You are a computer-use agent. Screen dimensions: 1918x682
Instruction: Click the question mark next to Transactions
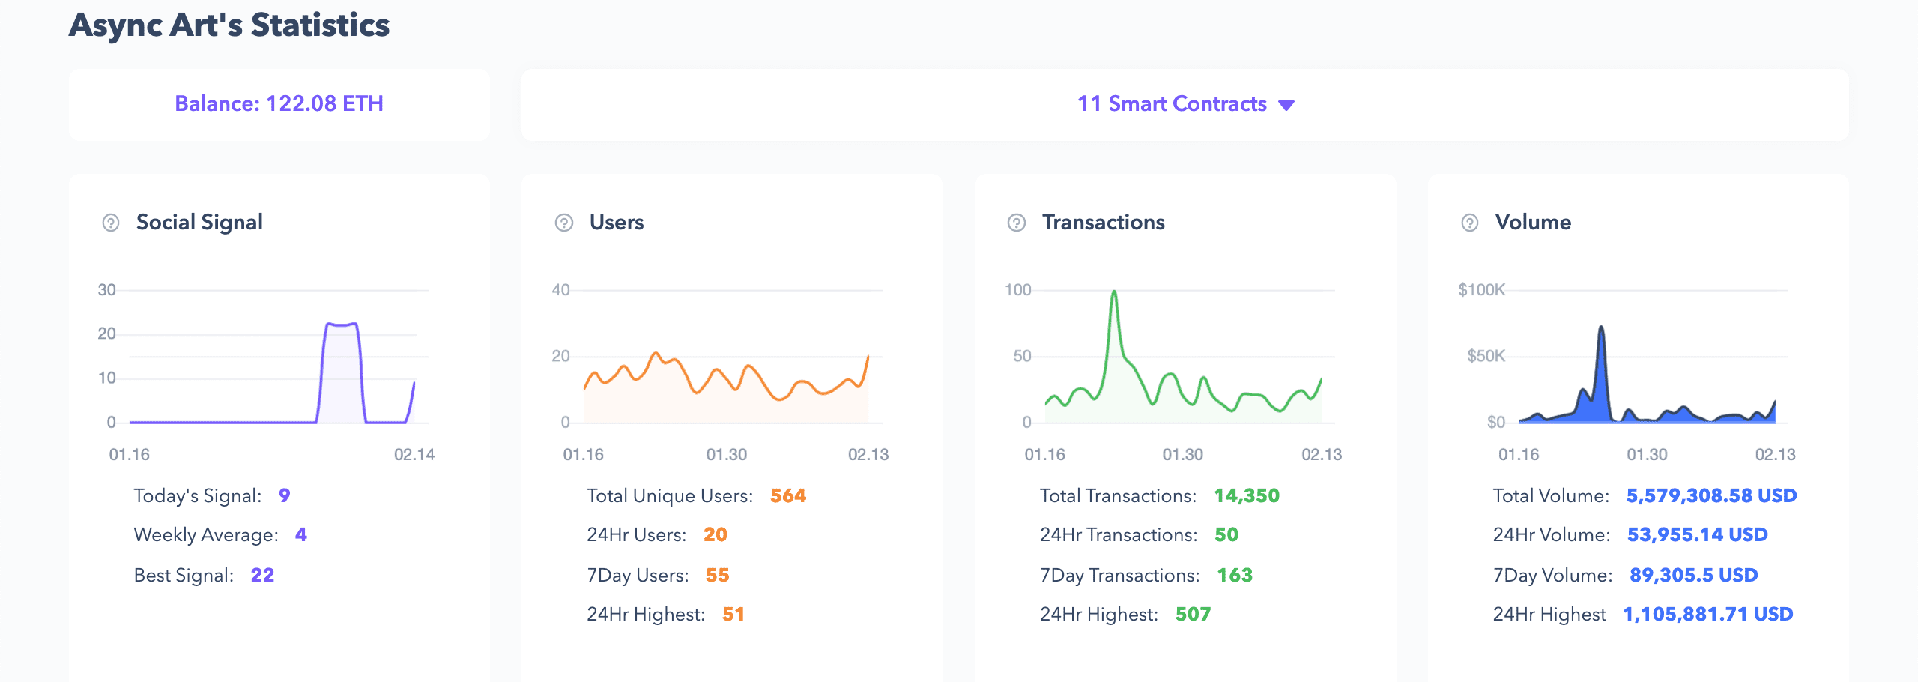point(1017,223)
